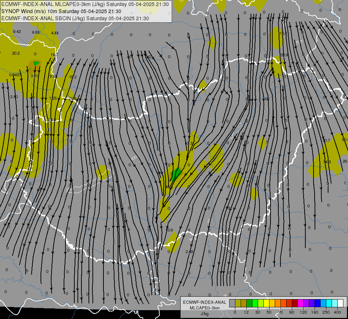
Task: Click the magenta legend swatch
Action: pos(300,303)
